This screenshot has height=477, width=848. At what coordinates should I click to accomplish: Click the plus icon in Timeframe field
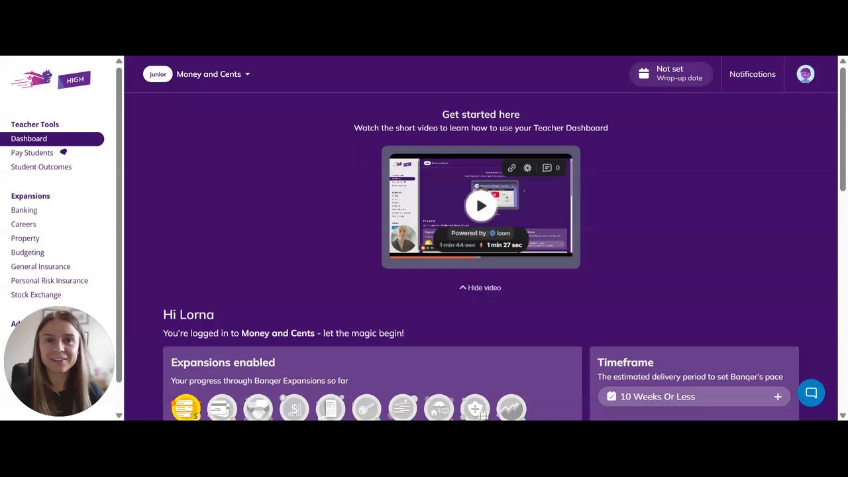coord(778,397)
